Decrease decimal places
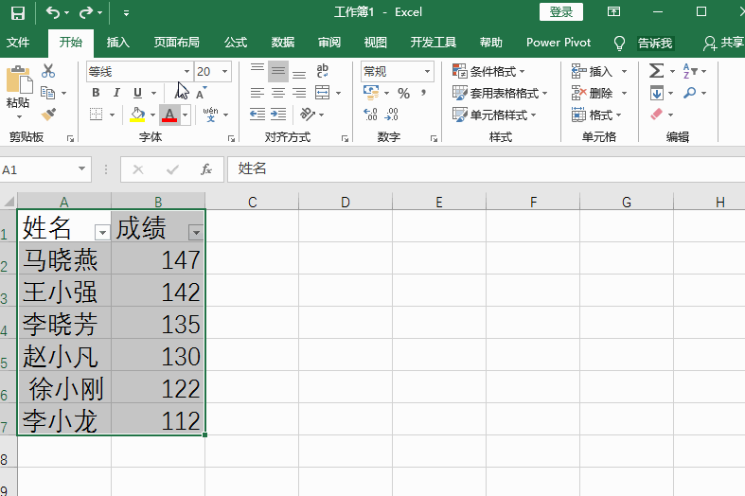Screen dimensions: 745x496 pos(392,114)
